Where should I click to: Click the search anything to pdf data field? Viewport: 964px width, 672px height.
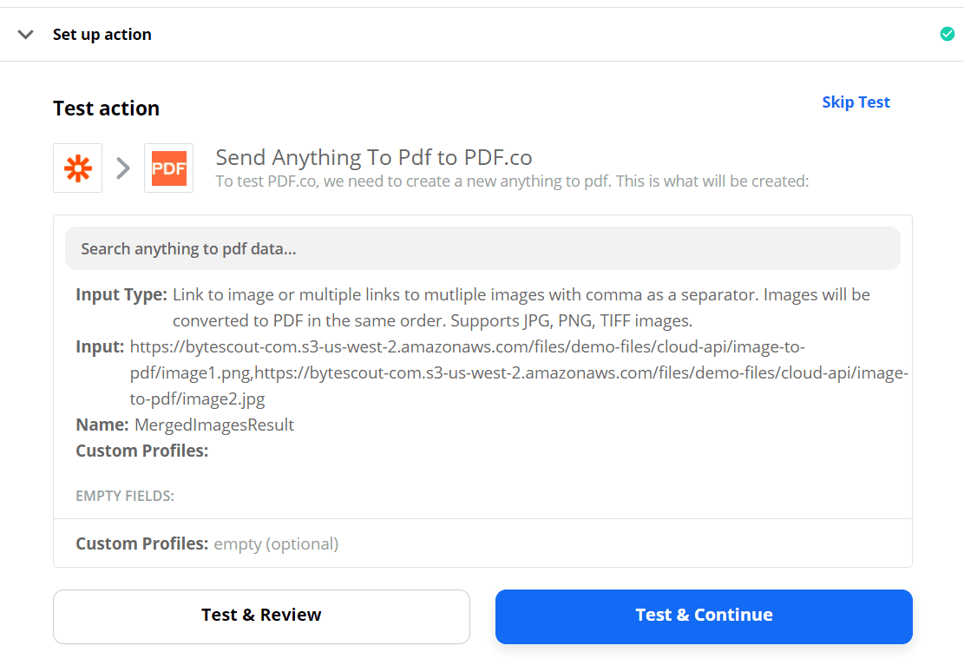[x=482, y=248]
